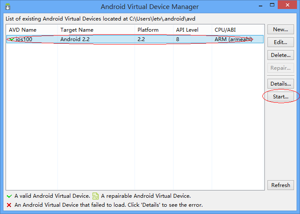Click the repairable device legend icon

tap(96, 196)
